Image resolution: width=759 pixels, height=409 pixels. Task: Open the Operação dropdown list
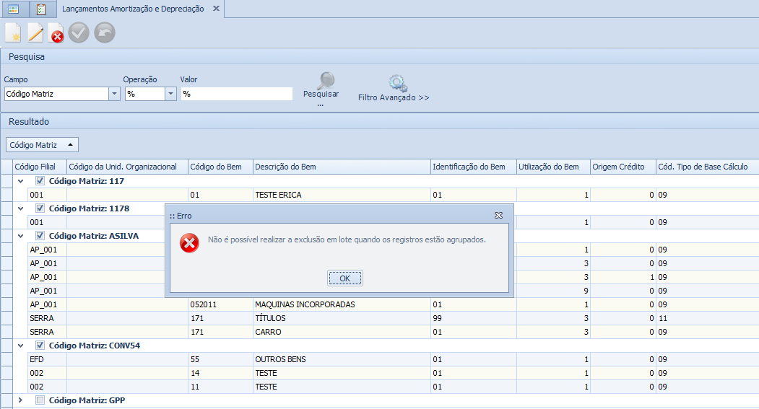pos(170,94)
